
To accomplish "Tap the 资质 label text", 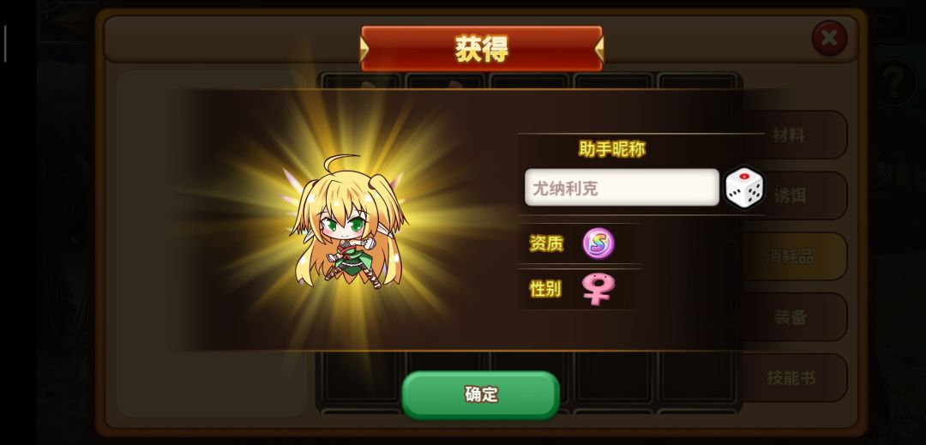I will (546, 244).
